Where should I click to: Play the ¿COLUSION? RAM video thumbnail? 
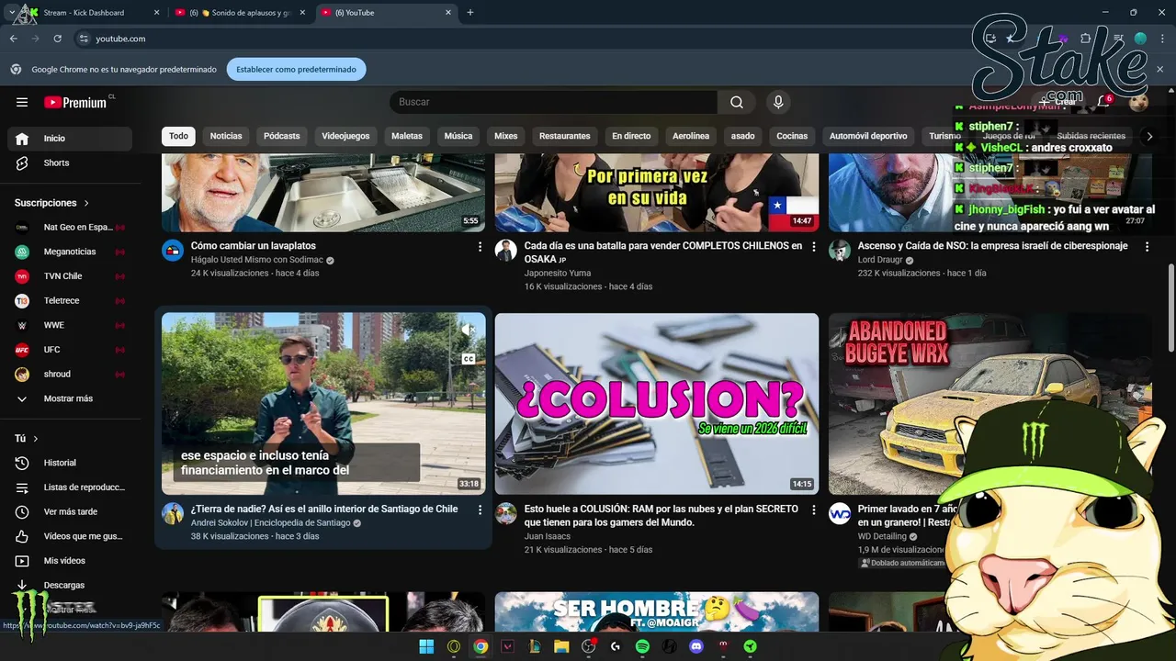coord(657,404)
